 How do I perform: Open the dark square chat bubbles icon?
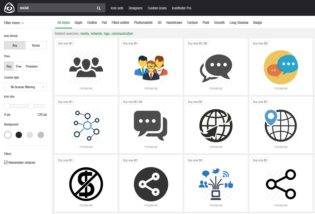[x=151, y=126]
